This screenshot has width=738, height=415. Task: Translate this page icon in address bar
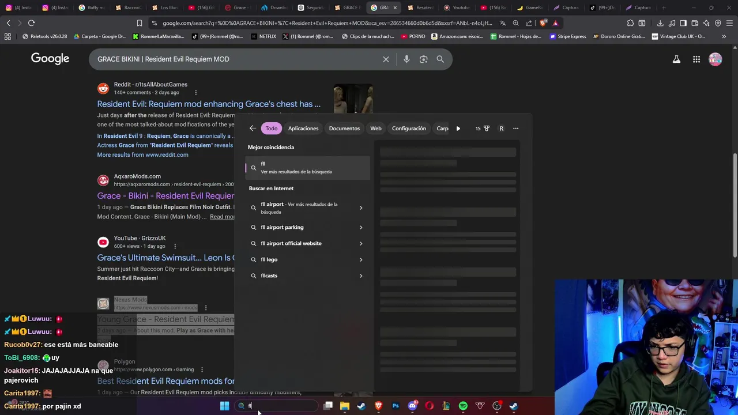click(x=503, y=23)
